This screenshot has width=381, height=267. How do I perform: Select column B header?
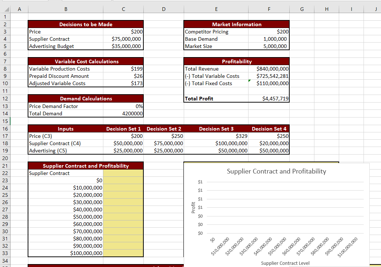66,9
